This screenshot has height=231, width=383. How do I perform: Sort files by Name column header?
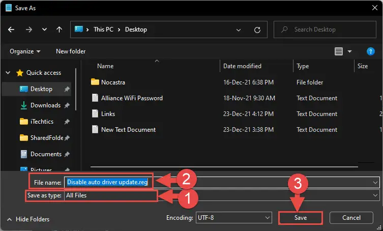tap(105, 66)
